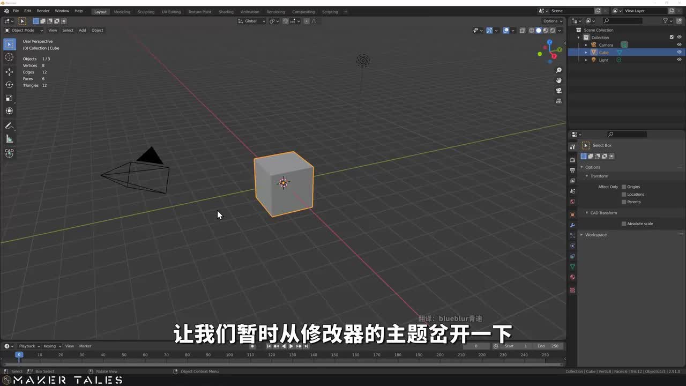Click the End frame field showing 250
The width and height of the screenshot is (686, 386).
(x=548, y=346)
